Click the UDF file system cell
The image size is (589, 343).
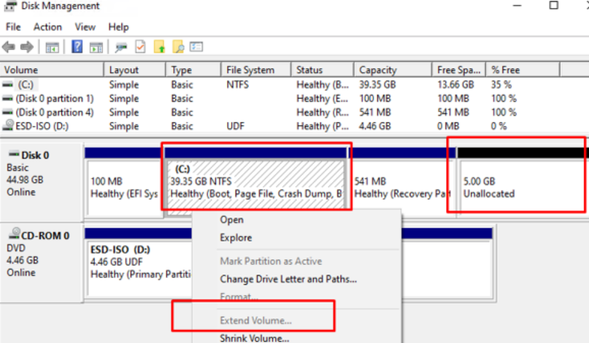(x=236, y=126)
